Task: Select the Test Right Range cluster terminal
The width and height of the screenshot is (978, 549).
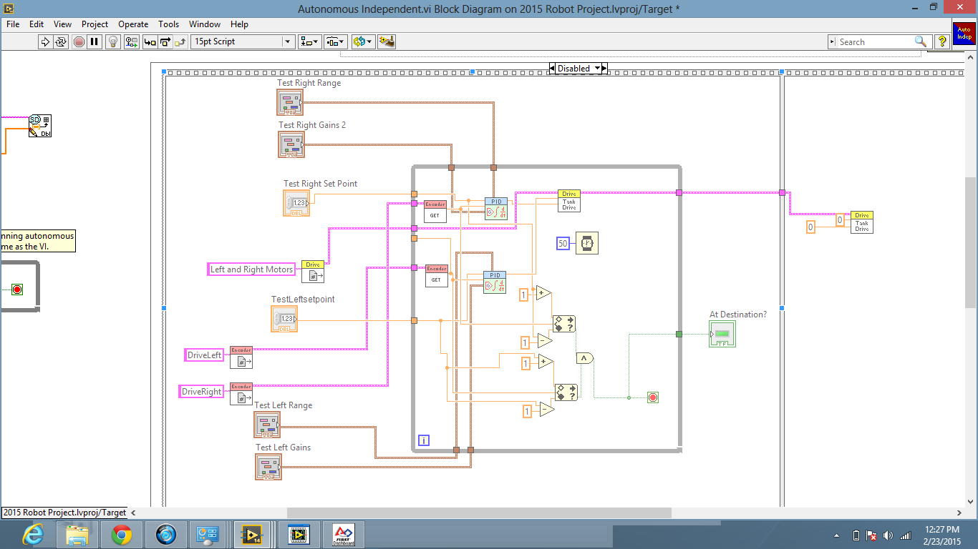Action: 290,102
